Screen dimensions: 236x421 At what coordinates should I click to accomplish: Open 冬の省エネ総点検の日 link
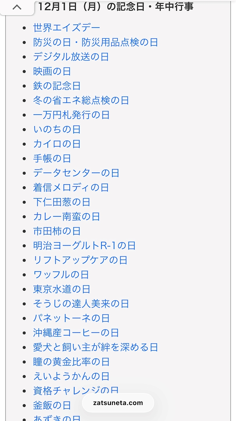click(81, 100)
